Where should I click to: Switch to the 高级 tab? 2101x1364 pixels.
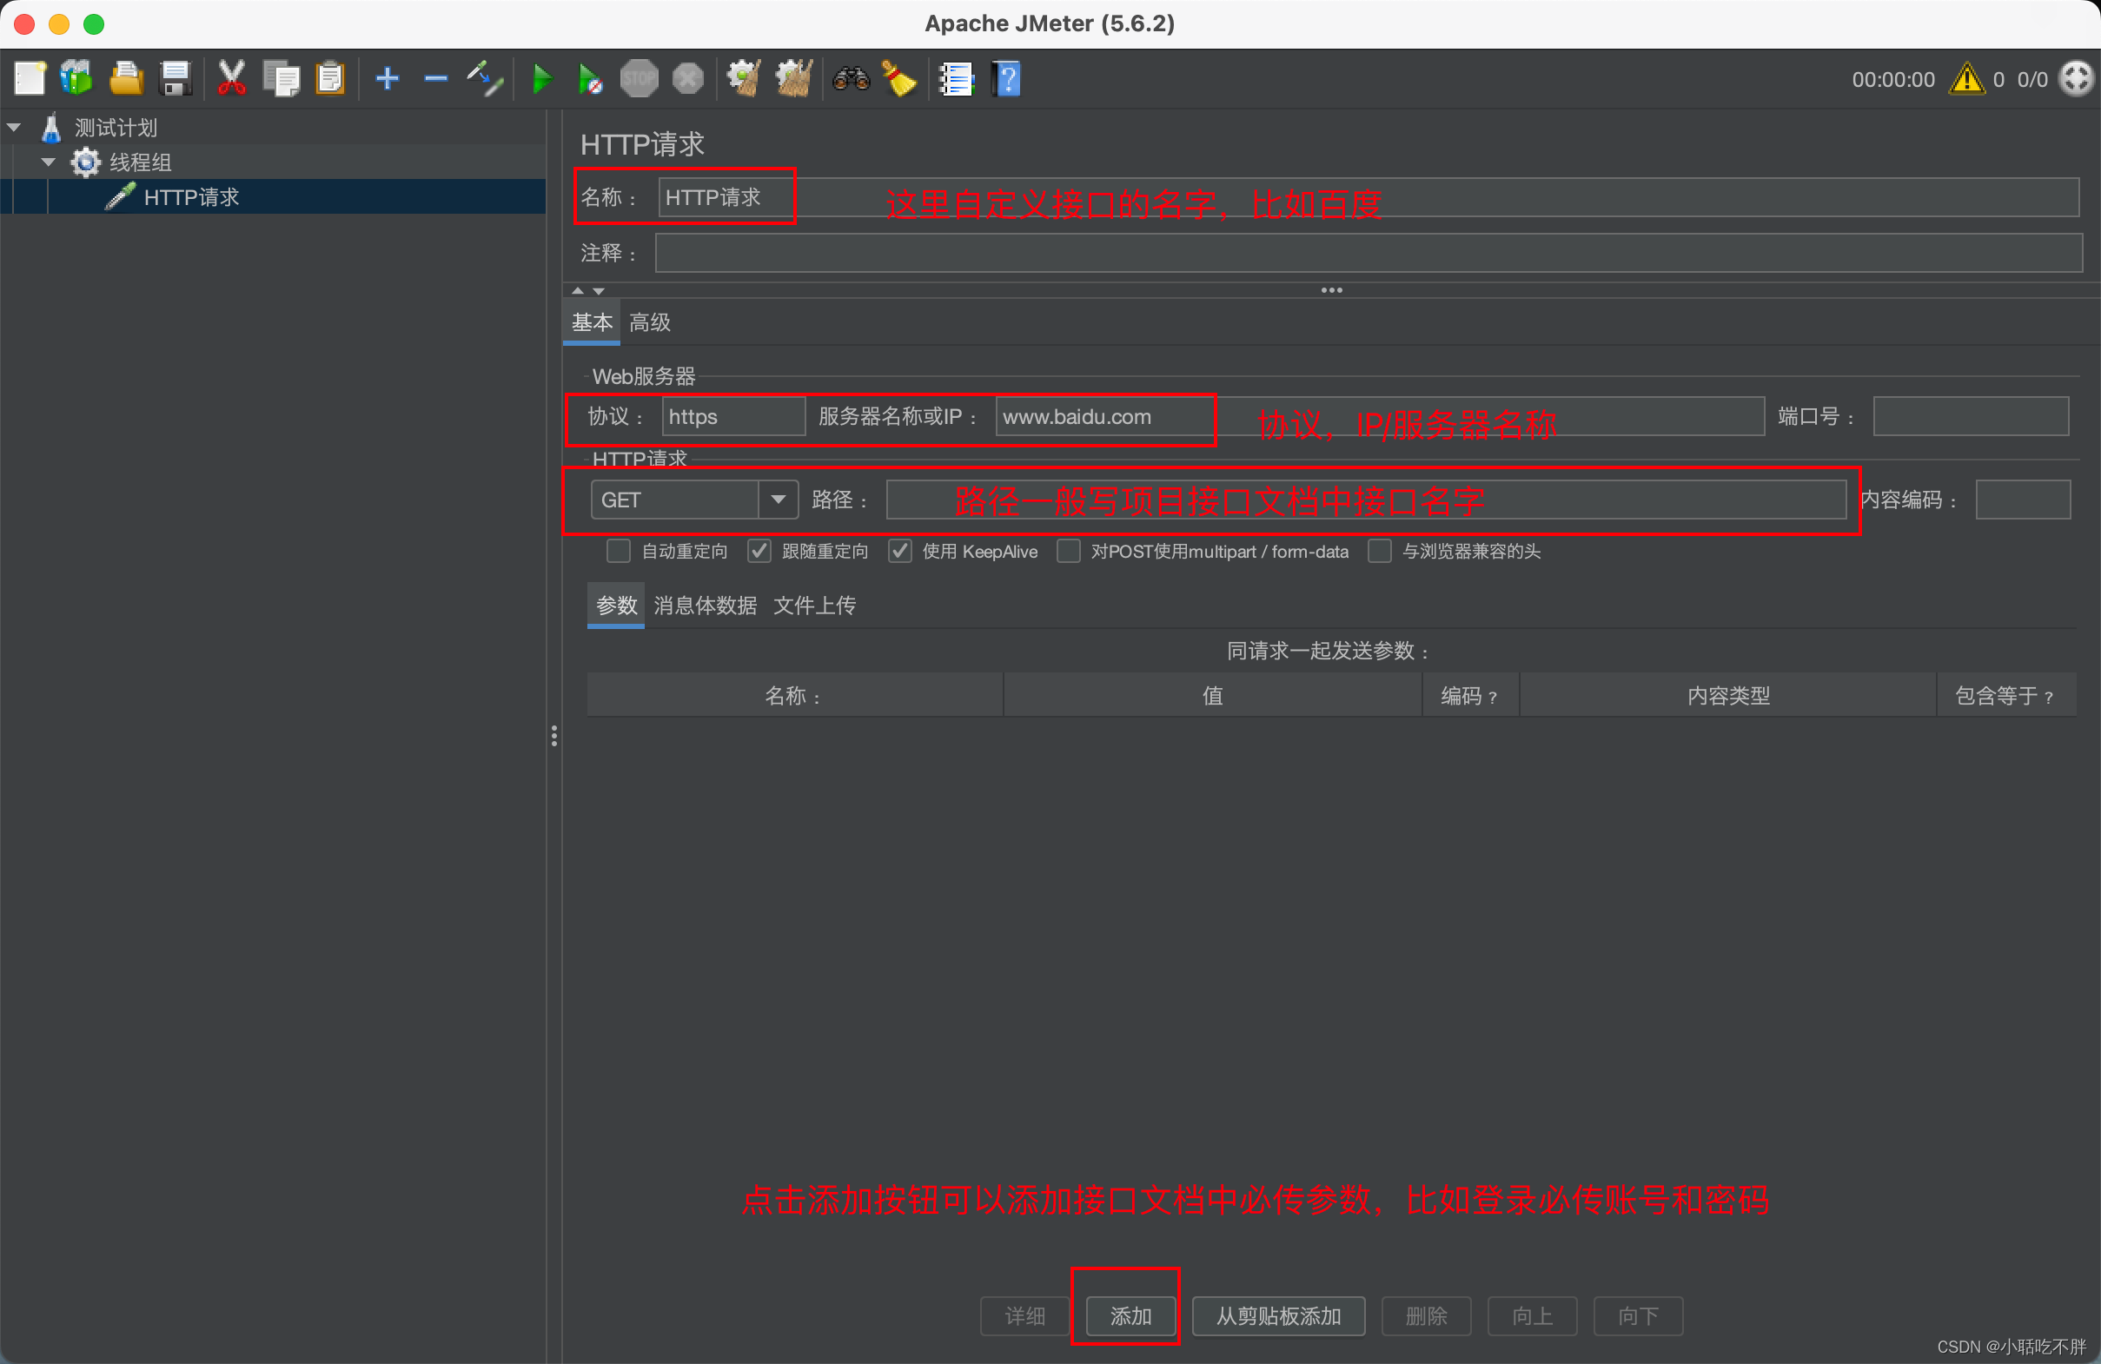(x=650, y=322)
